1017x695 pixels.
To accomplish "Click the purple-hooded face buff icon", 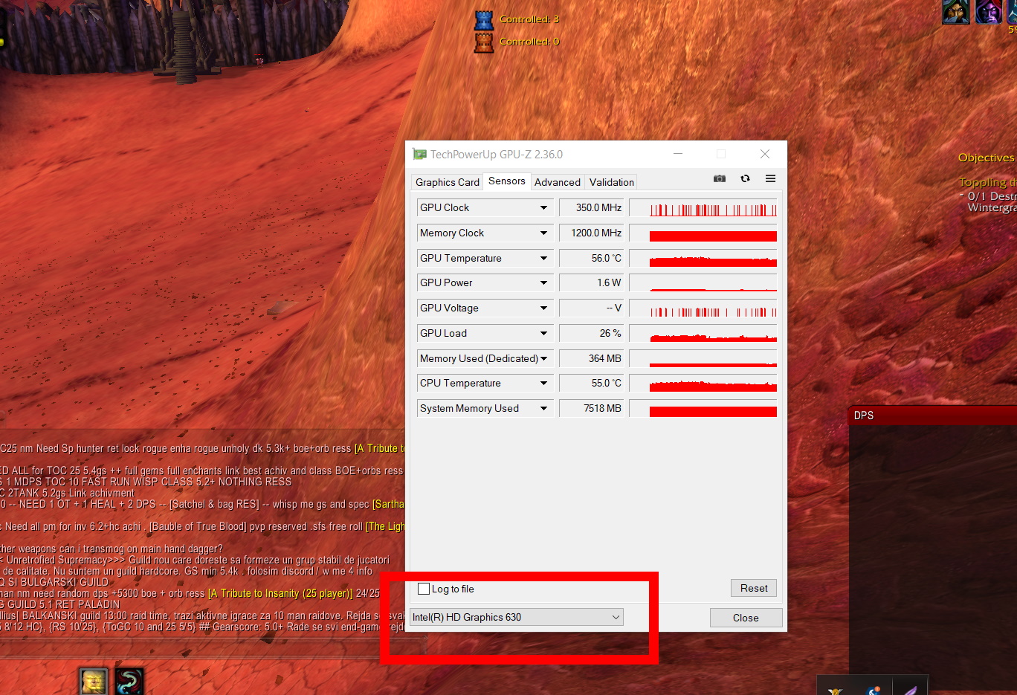I will 987,12.
